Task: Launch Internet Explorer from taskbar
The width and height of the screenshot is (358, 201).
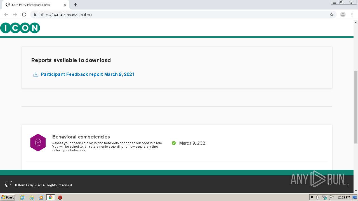Action: pos(22,197)
